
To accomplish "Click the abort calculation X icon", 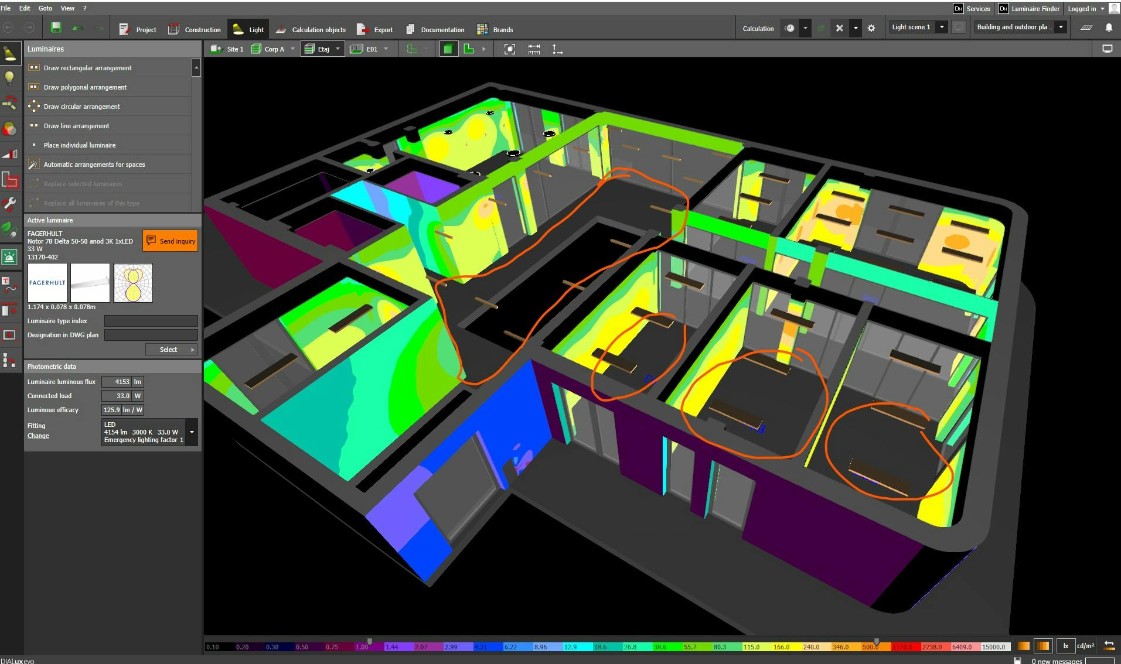I will (839, 28).
